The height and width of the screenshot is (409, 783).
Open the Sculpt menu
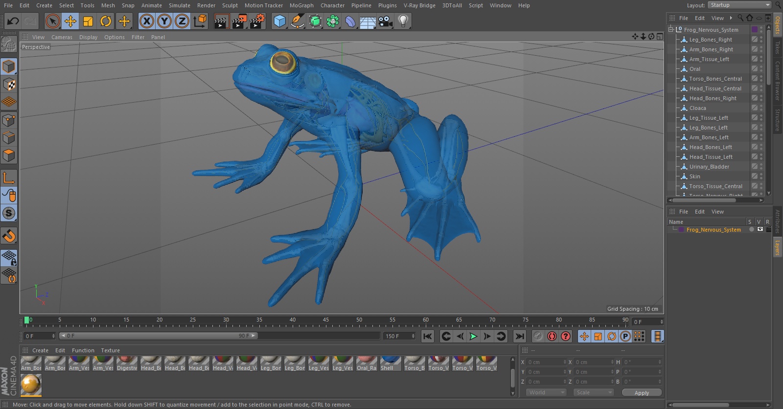pyautogui.click(x=230, y=5)
